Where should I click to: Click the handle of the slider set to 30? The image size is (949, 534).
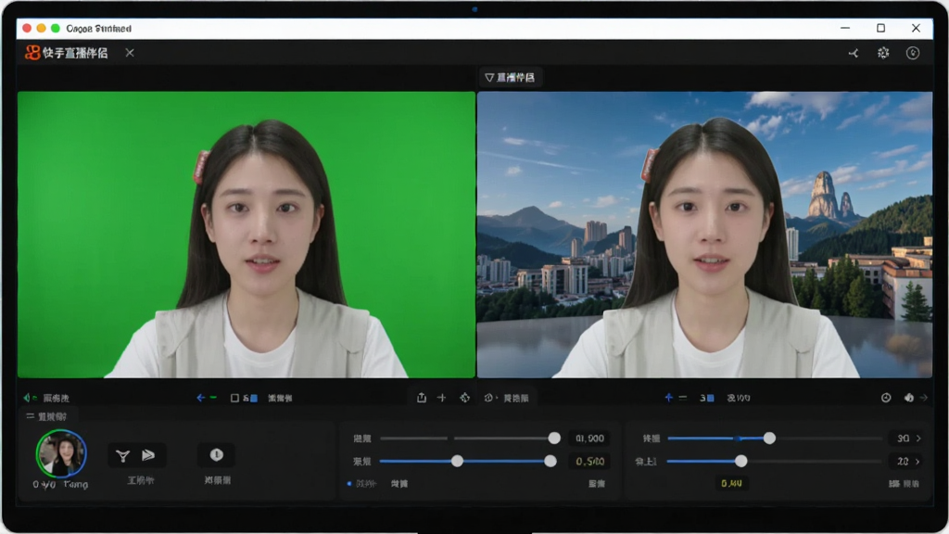tap(769, 439)
